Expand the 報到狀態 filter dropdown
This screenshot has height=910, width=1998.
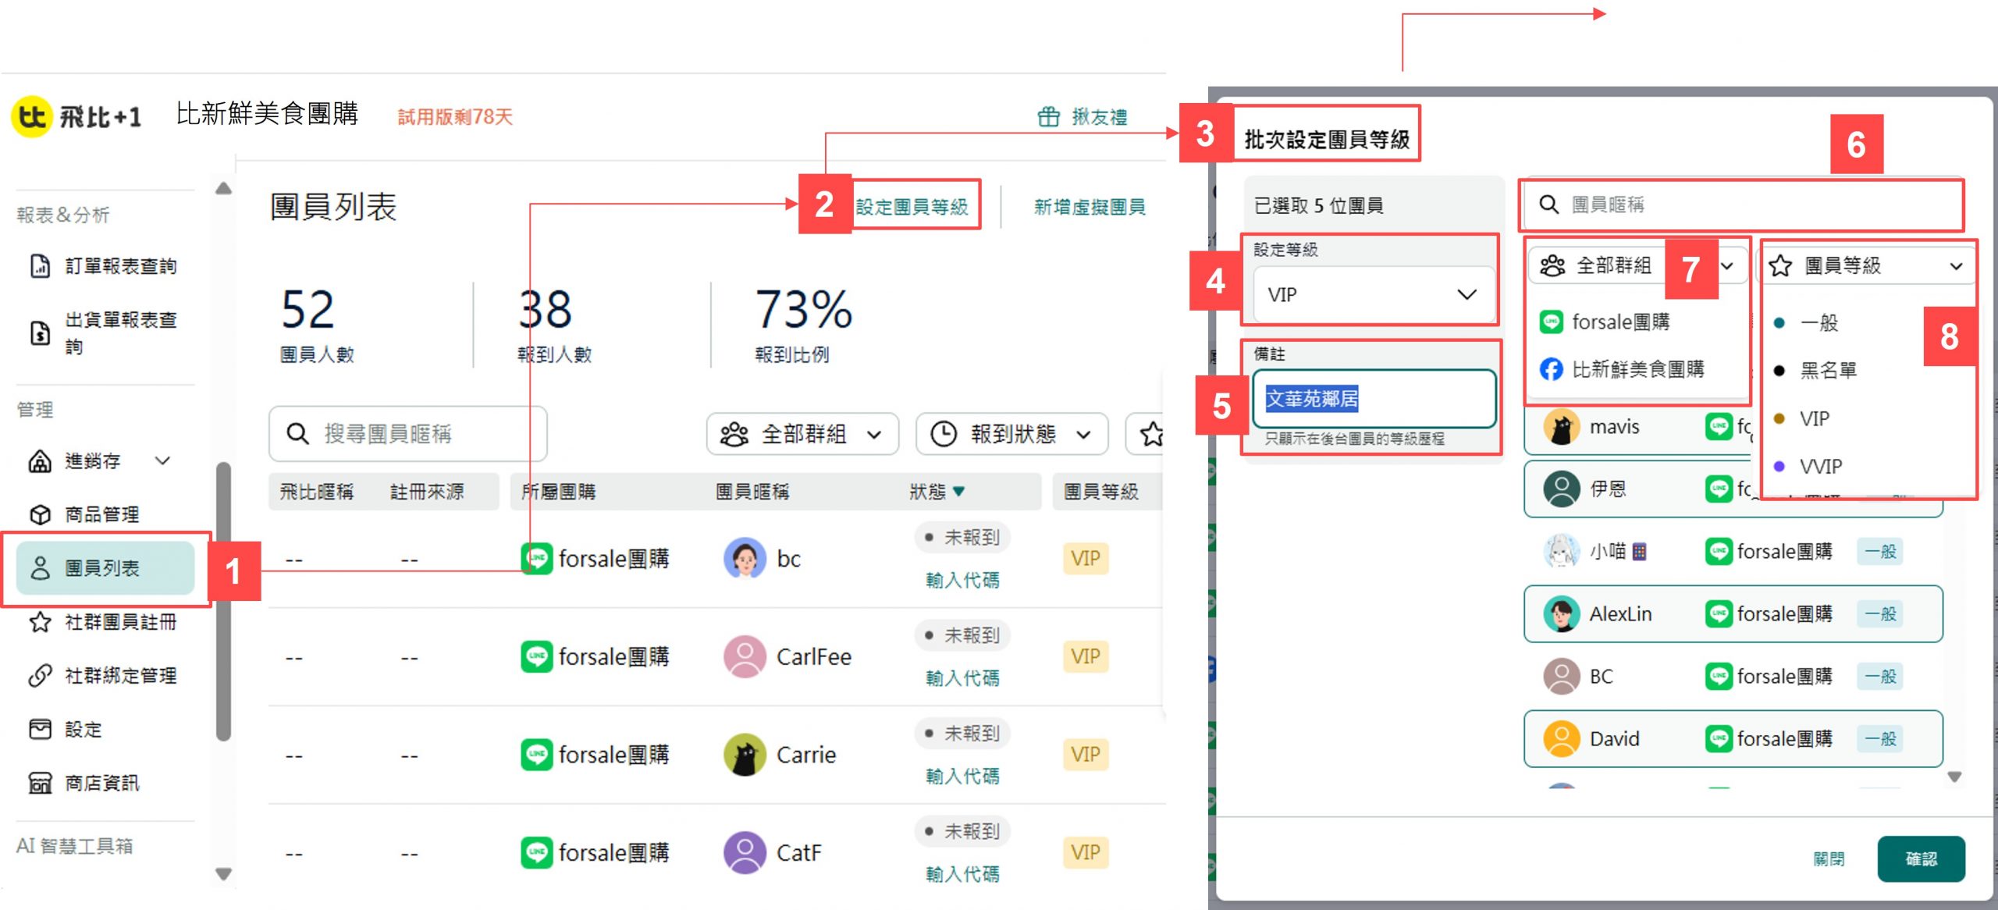click(1011, 434)
